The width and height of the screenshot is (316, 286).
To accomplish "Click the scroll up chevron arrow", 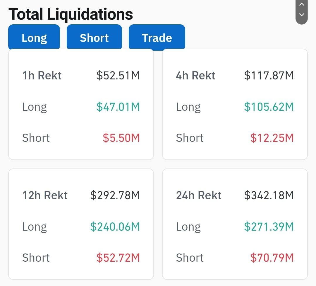I will pos(301,4).
